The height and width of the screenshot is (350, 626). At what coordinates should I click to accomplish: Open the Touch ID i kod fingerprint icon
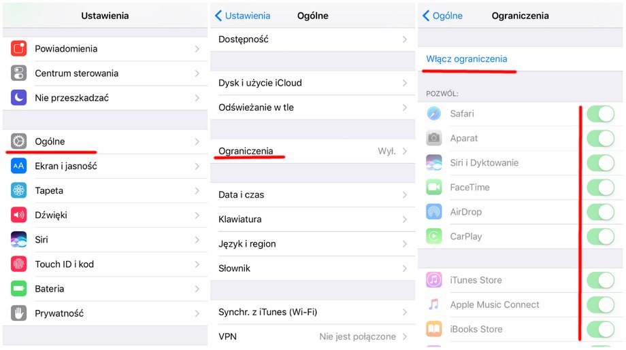pos(18,264)
